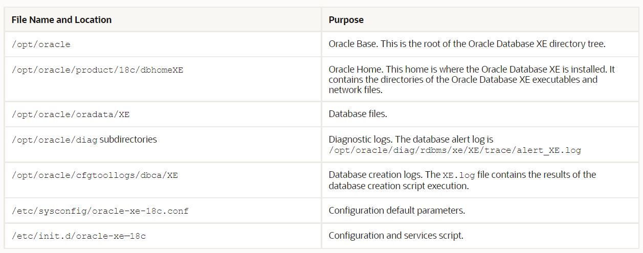Click the File Name and Location header

point(61,20)
